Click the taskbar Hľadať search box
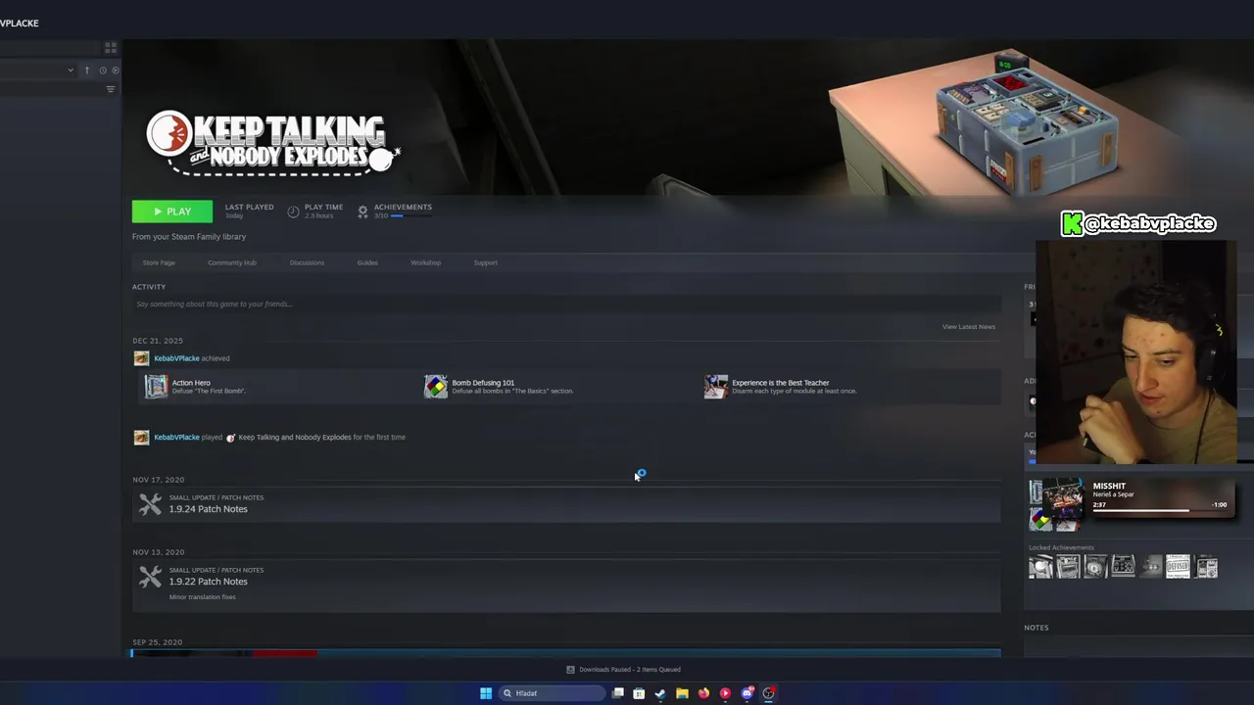The image size is (1254, 705). (x=552, y=693)
